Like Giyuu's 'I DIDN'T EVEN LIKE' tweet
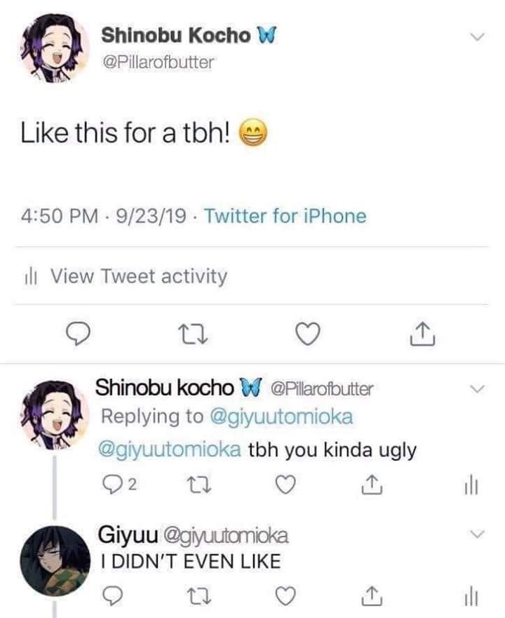The height and width of the screenshot is (618, 505). pos(284,596)
